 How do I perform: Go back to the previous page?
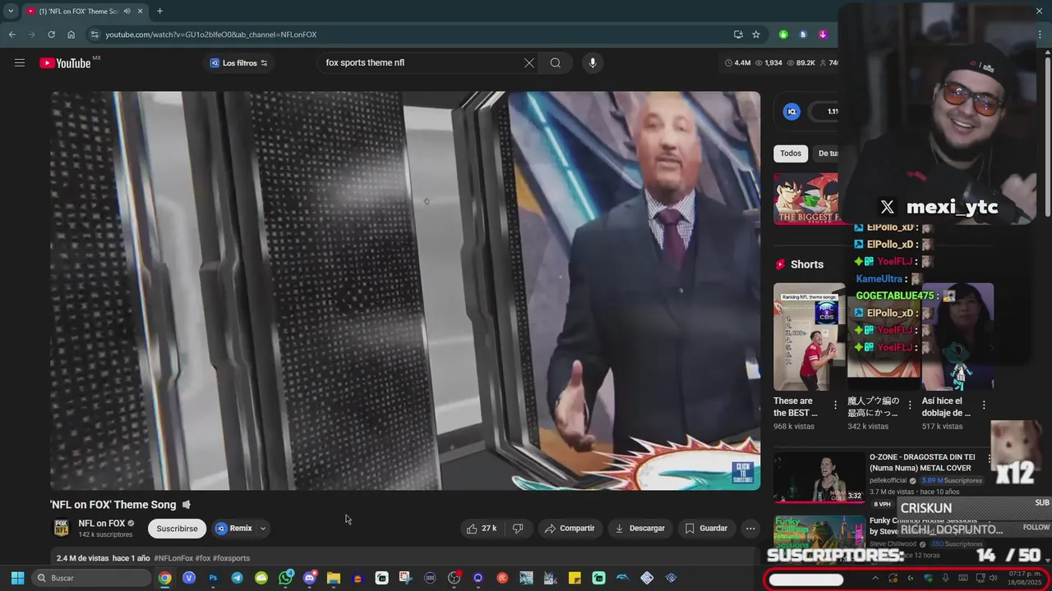[x=12, y=34]
